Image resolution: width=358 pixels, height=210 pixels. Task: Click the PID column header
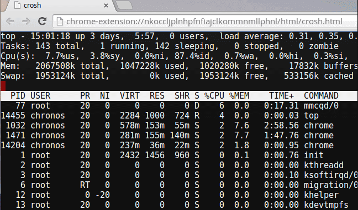click(x=18, y=96)
